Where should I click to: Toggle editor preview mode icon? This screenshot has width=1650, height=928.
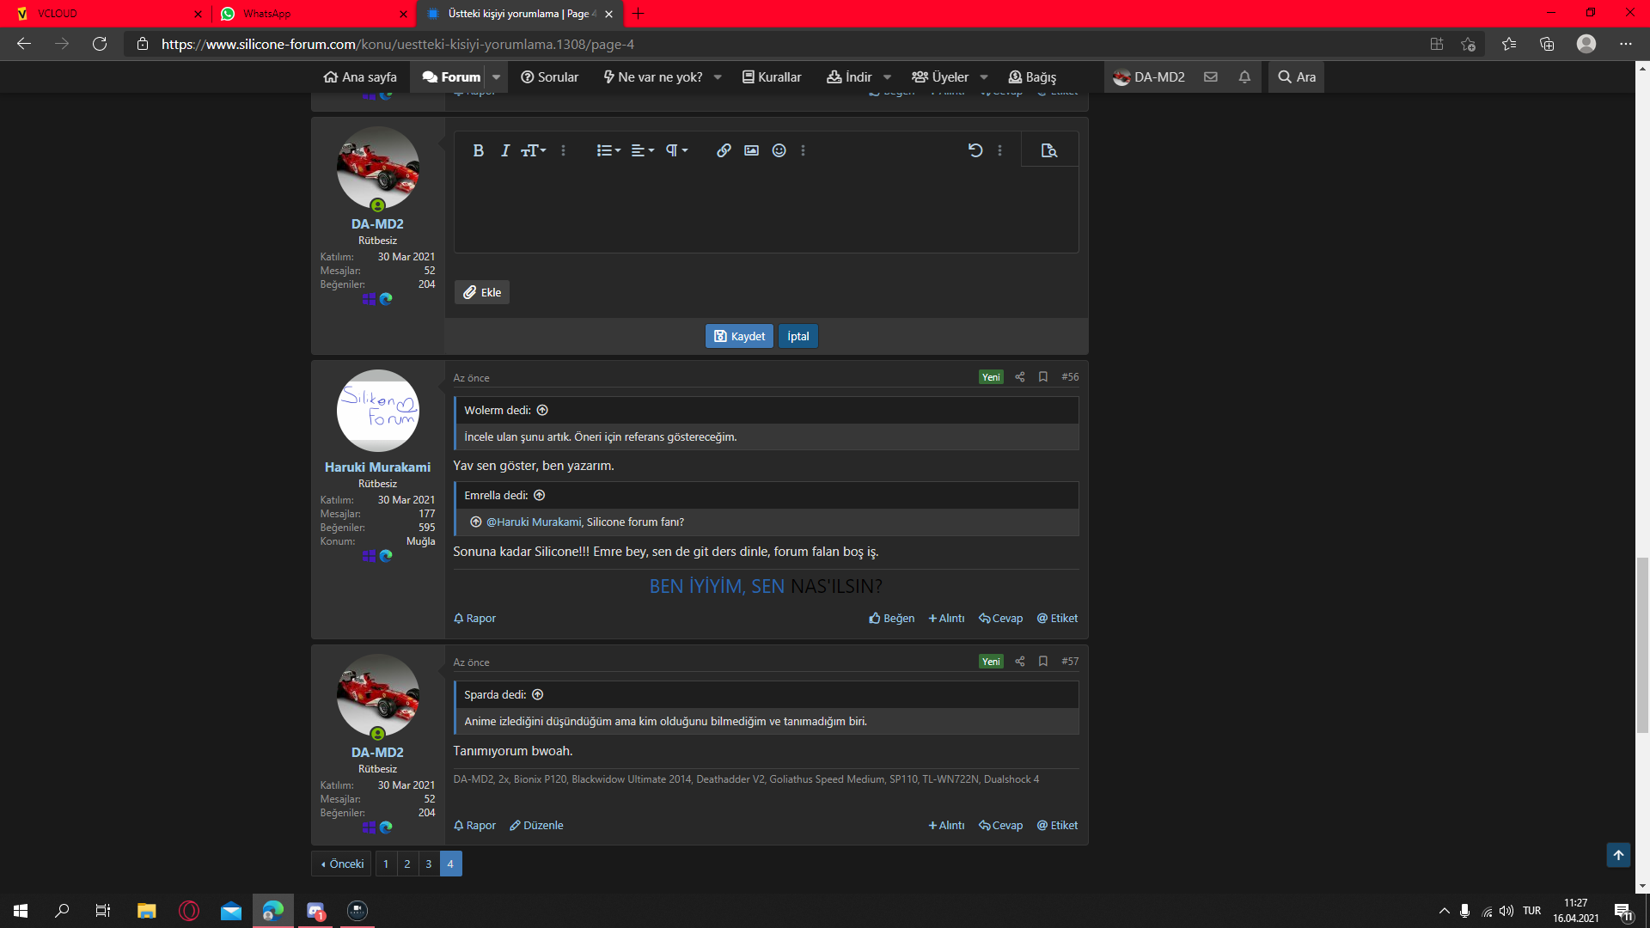coord(1049,150)
